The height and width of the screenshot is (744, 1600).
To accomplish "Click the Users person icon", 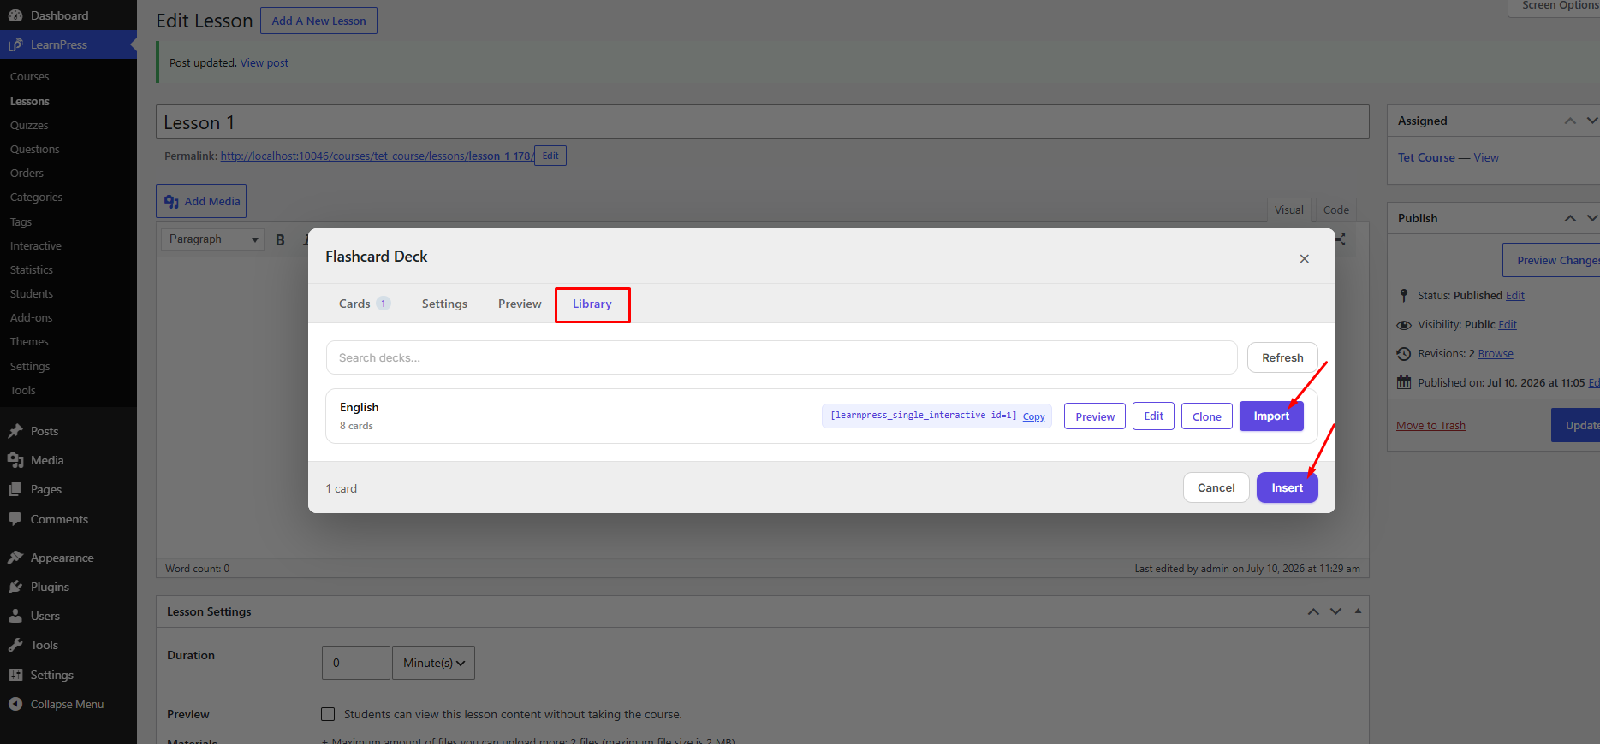I will tap(15, 616).
